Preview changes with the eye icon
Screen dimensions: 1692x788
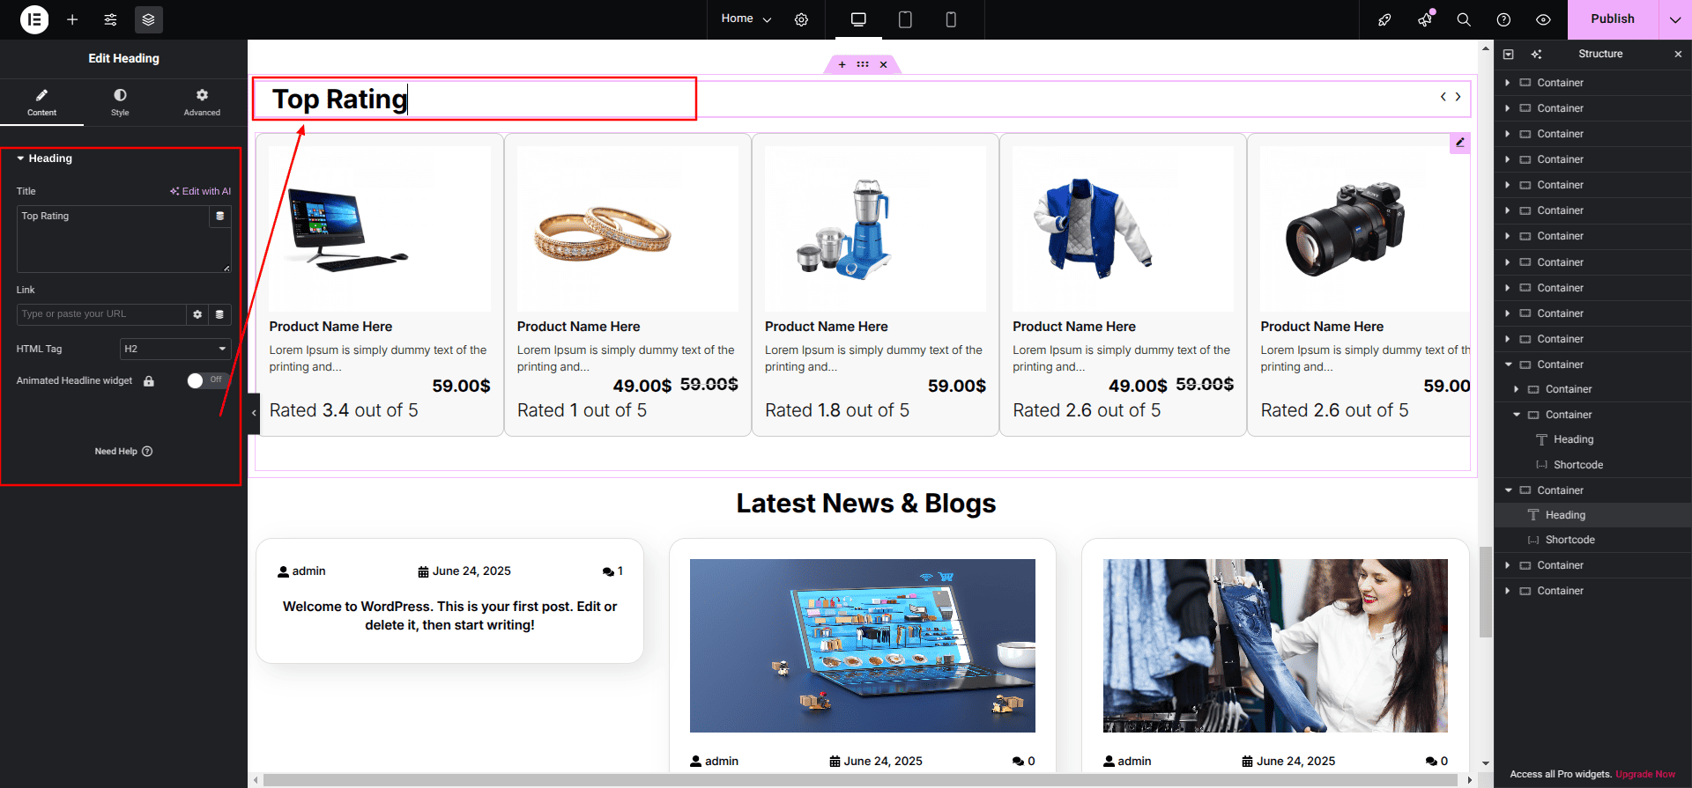(1543, 19)
